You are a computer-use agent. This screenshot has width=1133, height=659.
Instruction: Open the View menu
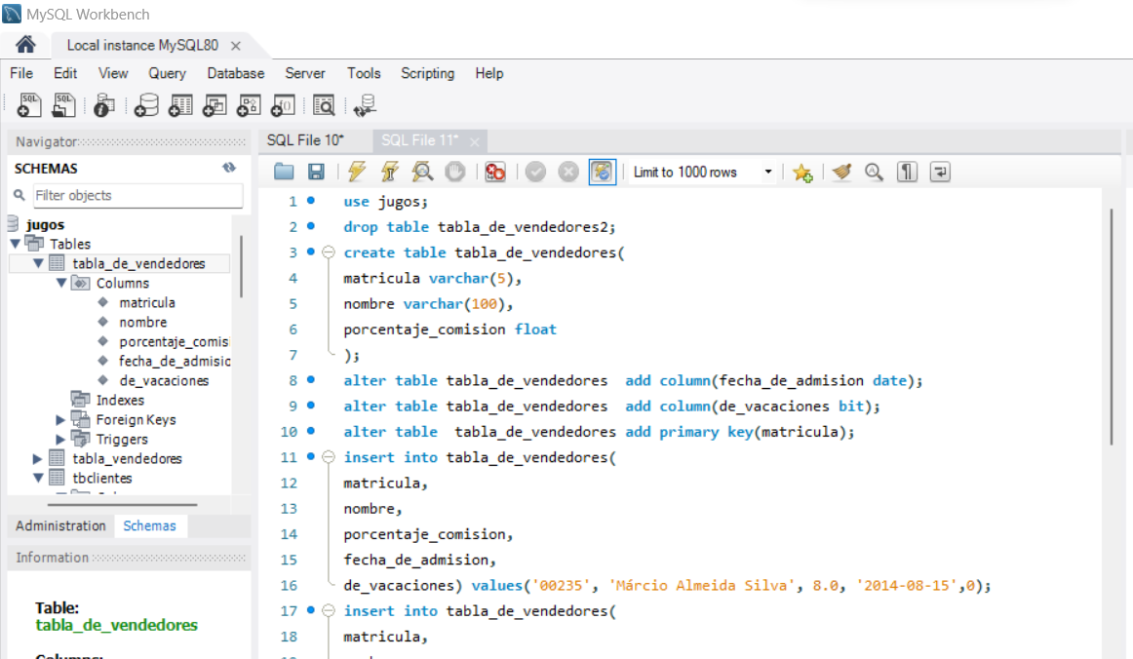click(x=113, y=73)
